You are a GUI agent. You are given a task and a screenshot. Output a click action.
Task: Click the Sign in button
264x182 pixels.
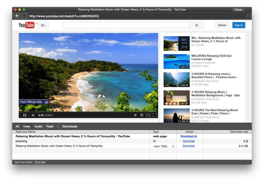pos(239,25)
